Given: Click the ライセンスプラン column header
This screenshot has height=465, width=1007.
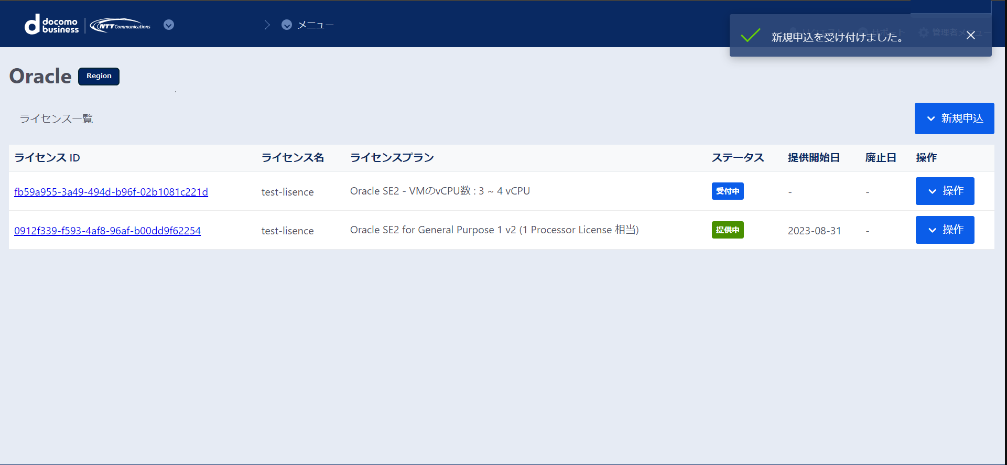Looking at the screenshot, I should (x=392, y=158).
